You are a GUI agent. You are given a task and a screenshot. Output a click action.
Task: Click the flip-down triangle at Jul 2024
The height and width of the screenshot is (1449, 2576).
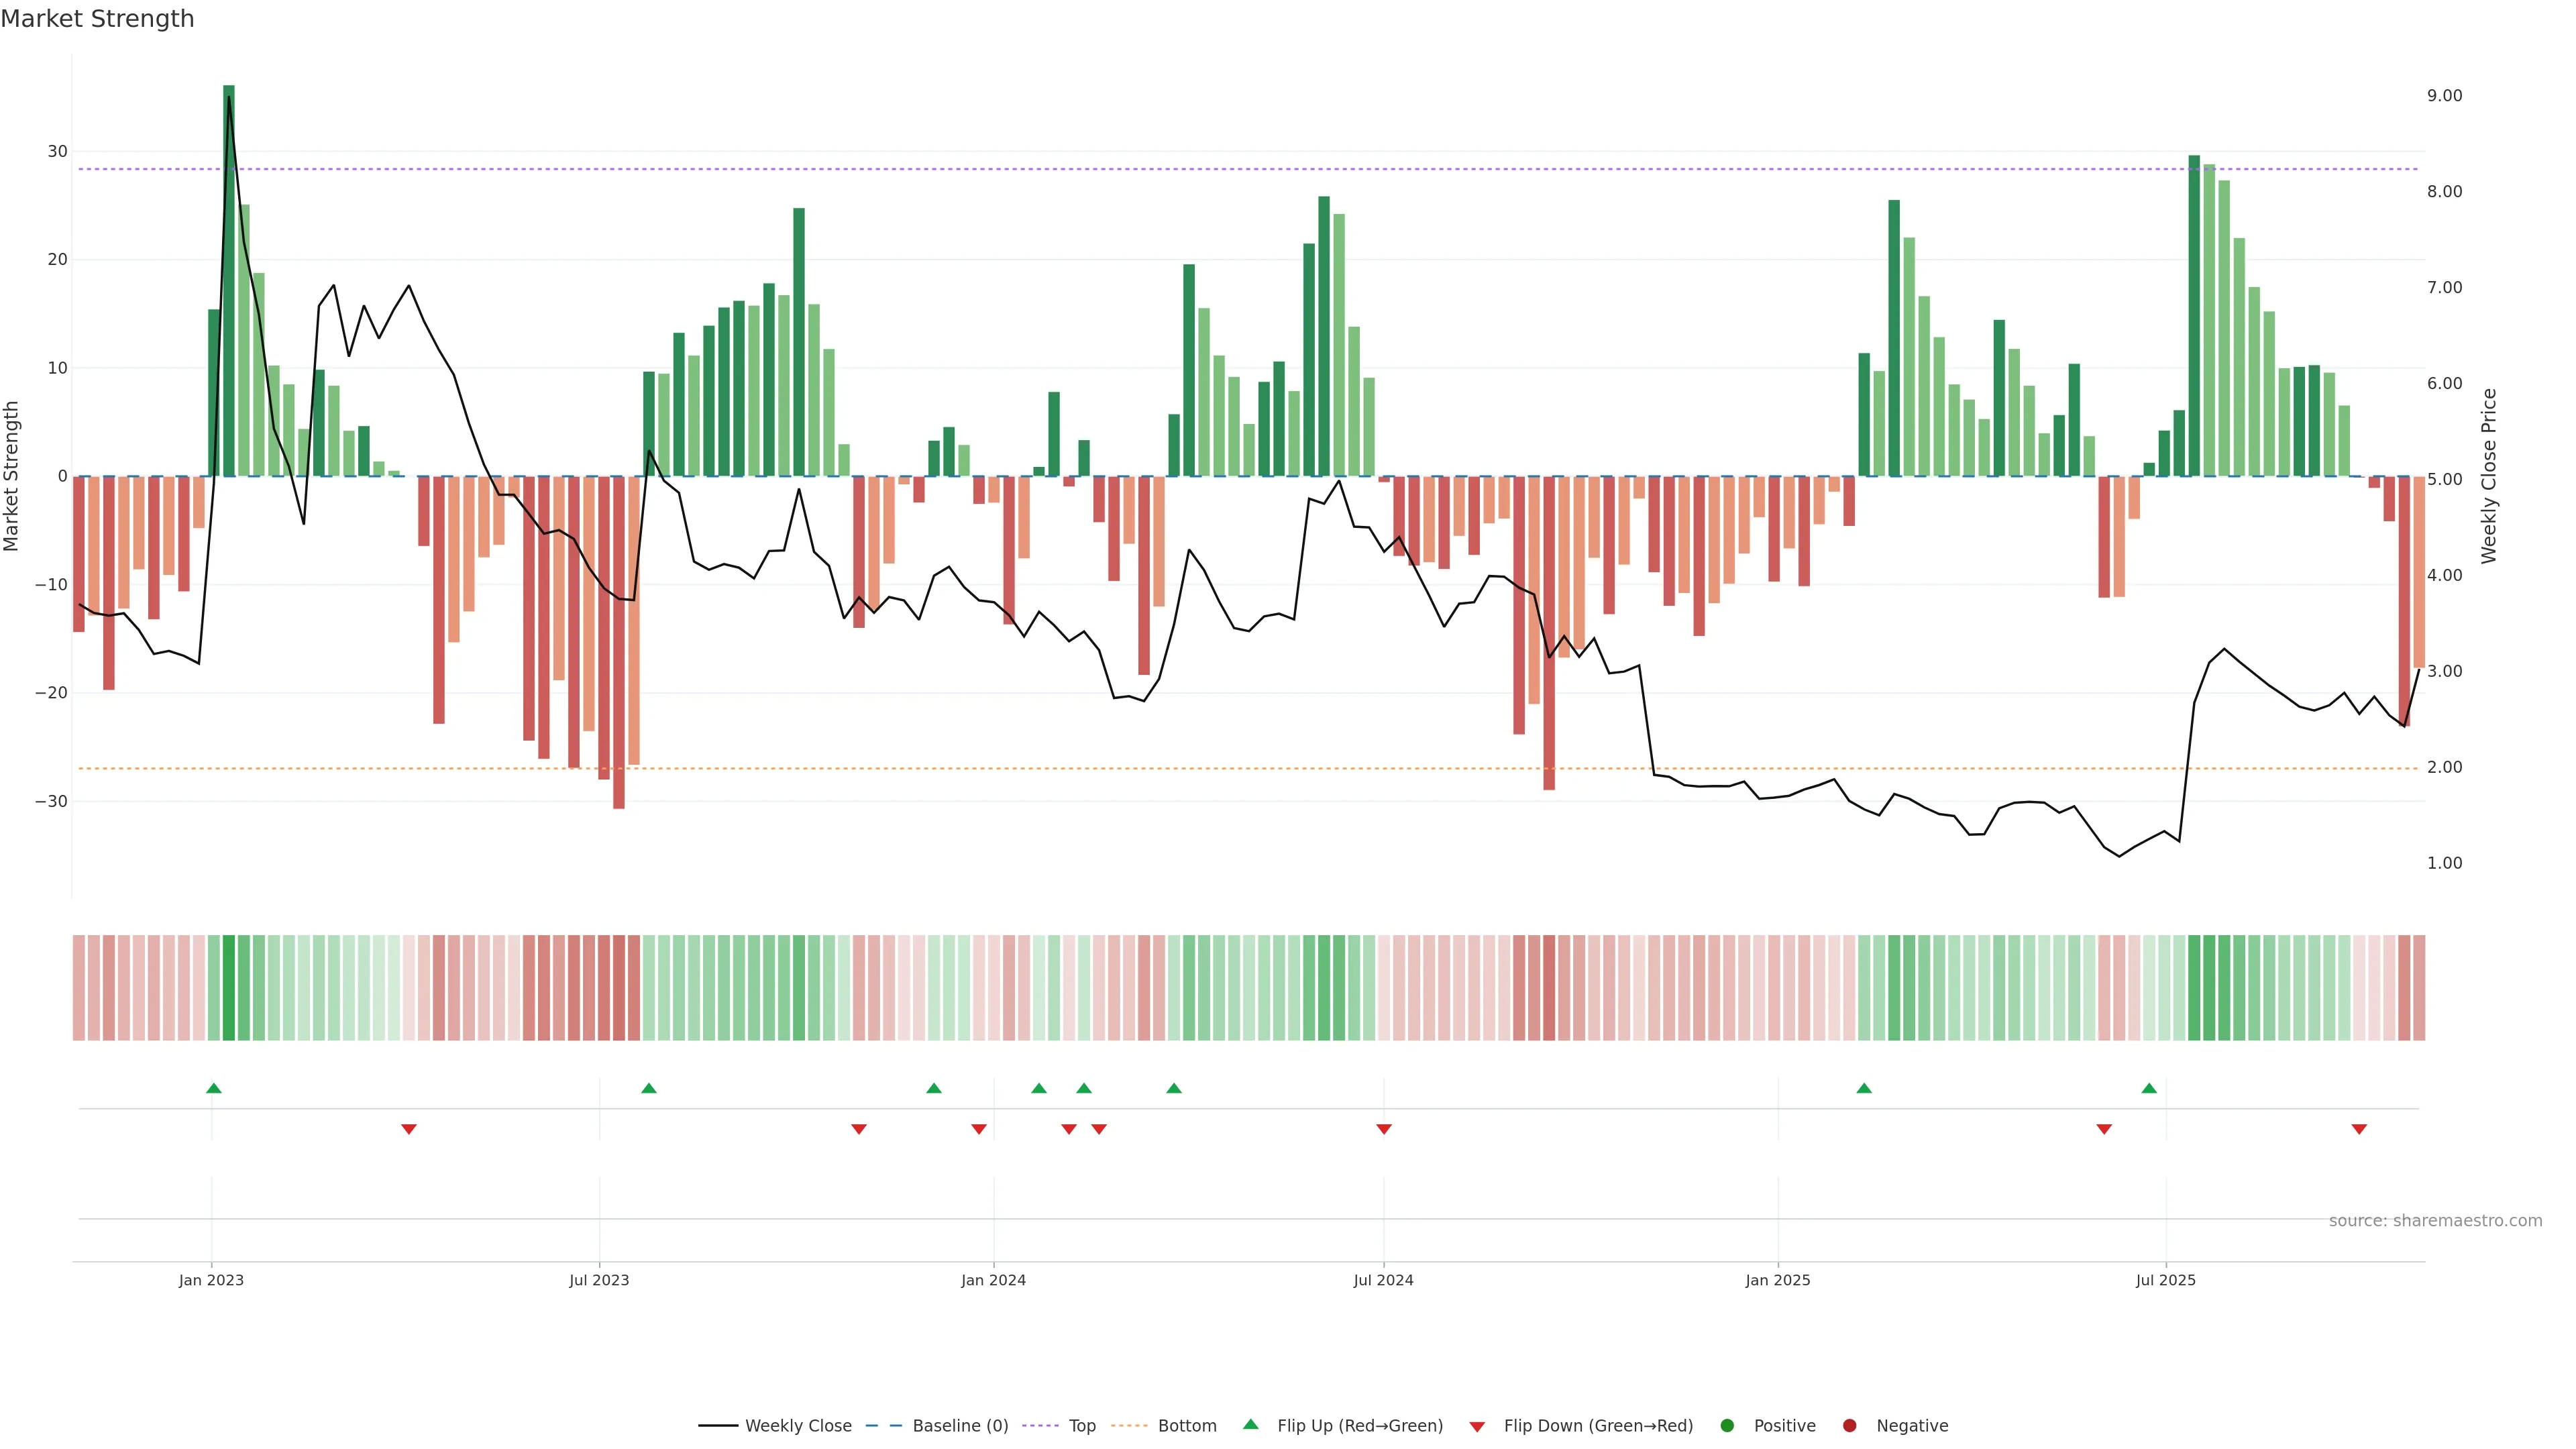click(1384, 1129)
